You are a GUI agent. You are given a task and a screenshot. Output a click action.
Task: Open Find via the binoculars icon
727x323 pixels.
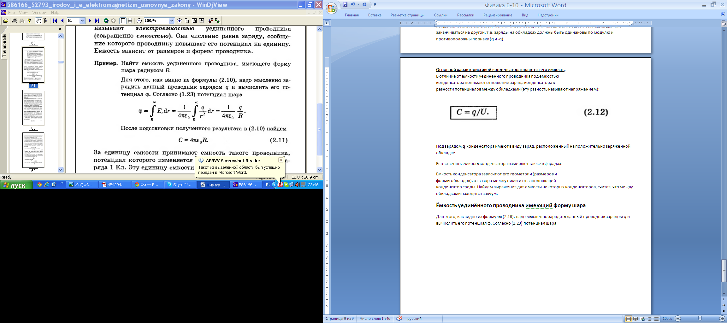coord(22,21)
